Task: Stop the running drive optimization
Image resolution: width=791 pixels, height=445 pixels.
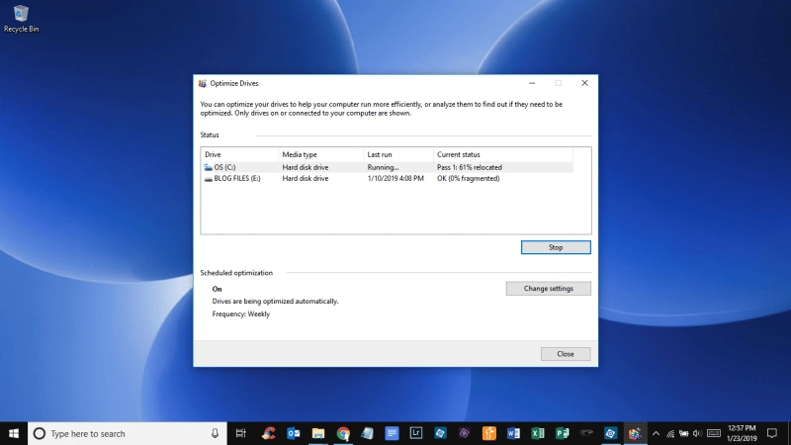Action: click(x=555, y=247)
